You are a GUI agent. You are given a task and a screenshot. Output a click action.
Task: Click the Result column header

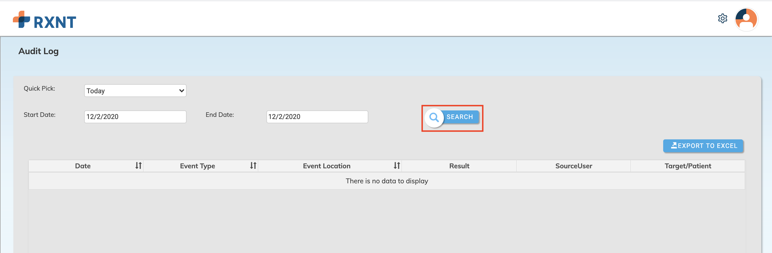(x=459, y=166)
